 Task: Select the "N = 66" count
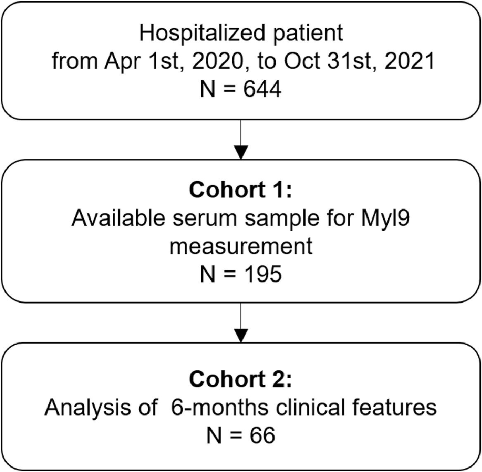241,436
